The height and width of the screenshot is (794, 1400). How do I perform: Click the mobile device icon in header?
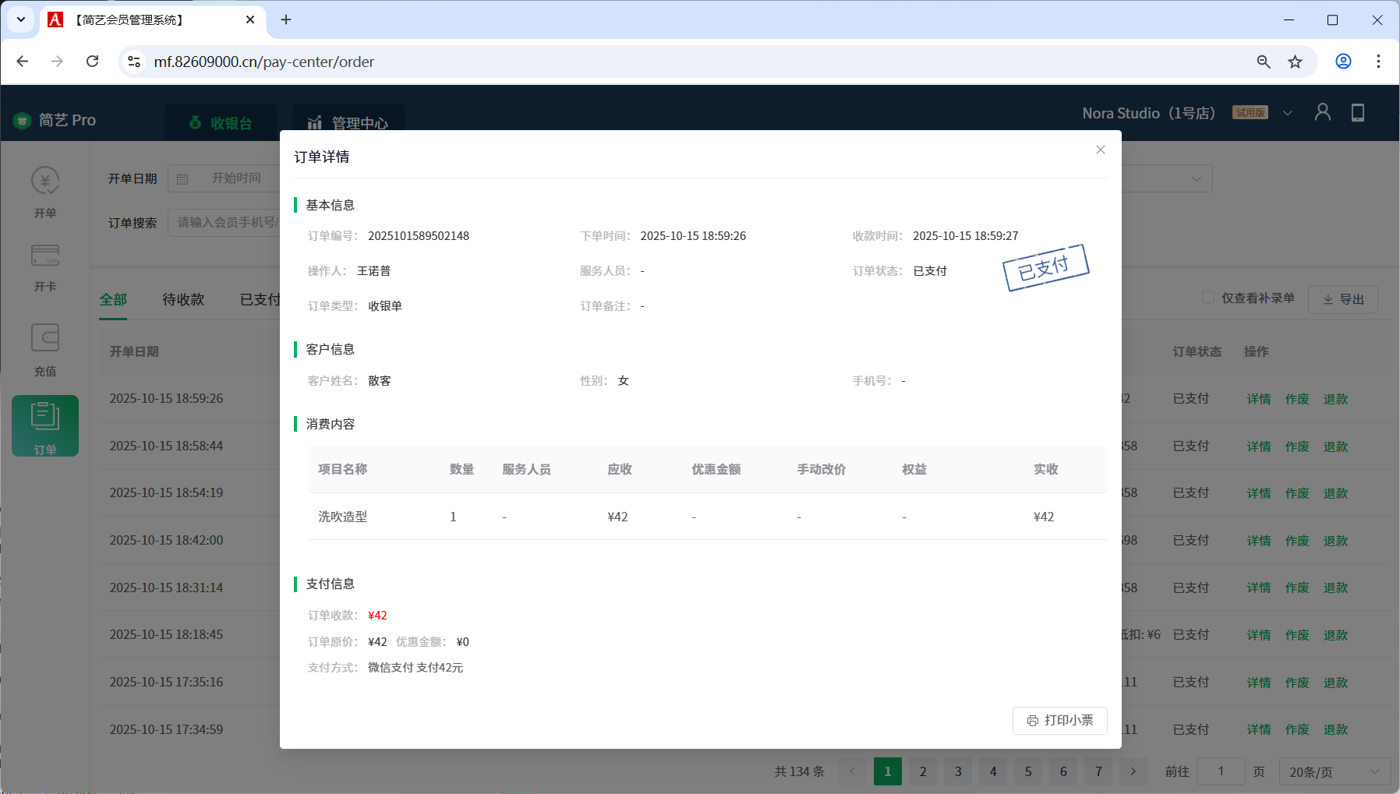(x=1357, y=113)
